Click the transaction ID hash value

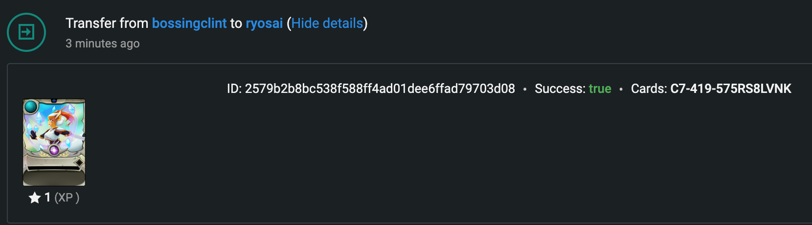380,89
